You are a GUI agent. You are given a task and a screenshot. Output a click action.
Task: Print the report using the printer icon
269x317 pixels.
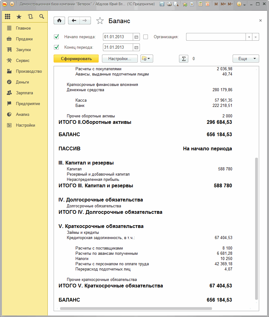click(169, 4)
